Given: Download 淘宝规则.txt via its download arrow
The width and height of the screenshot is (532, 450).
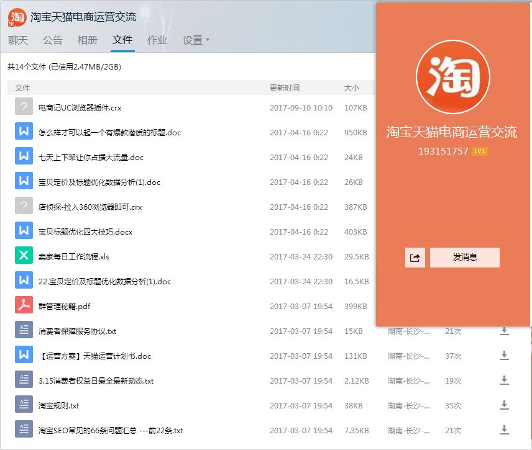Looking at the screenshot, I should point(505,405).
